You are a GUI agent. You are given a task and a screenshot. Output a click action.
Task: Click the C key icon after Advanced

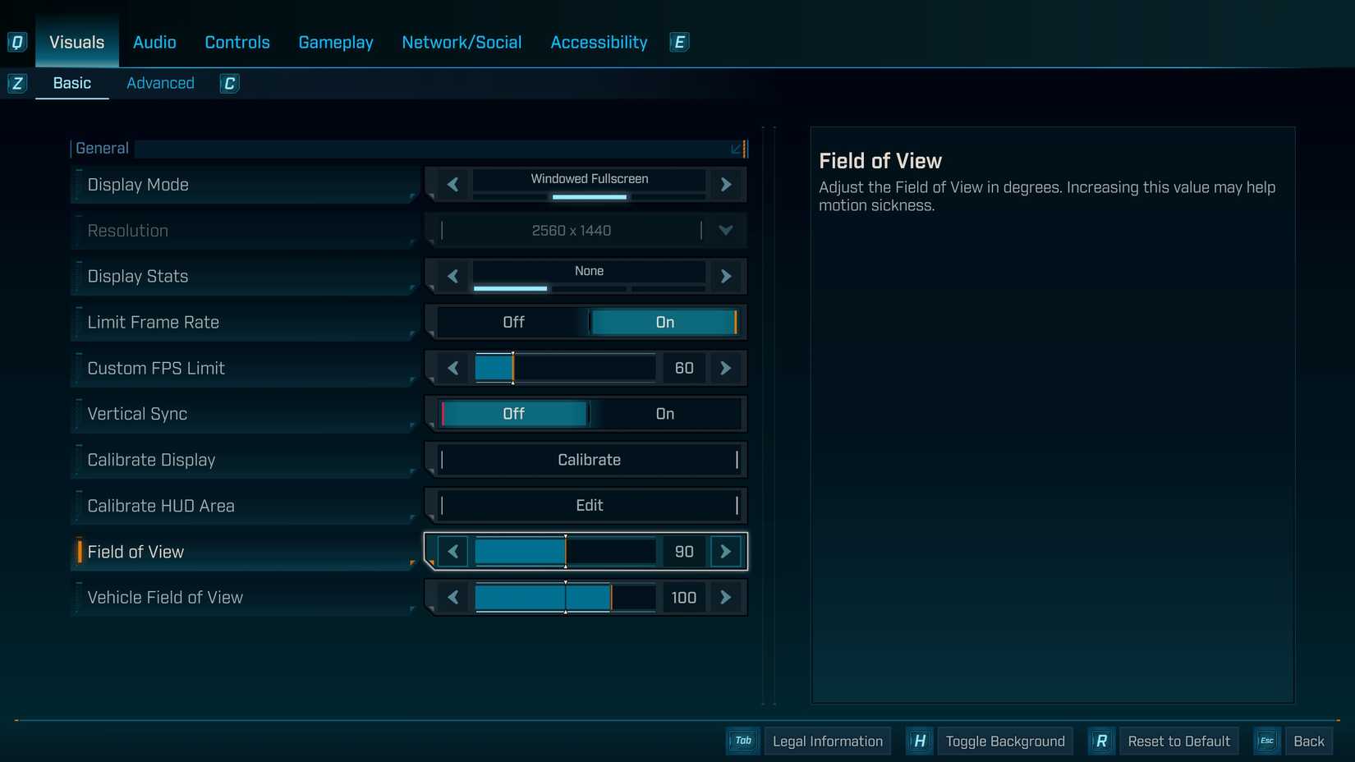tap(230, 83)
